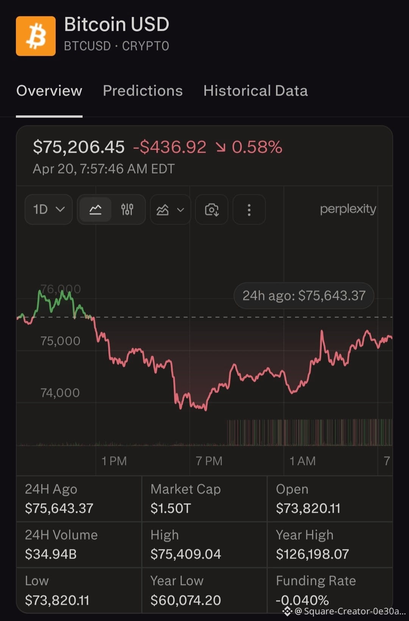Switch to the Predictions tab
The image size is (409, 621).
pyautogui.click(x=143, y=91)
